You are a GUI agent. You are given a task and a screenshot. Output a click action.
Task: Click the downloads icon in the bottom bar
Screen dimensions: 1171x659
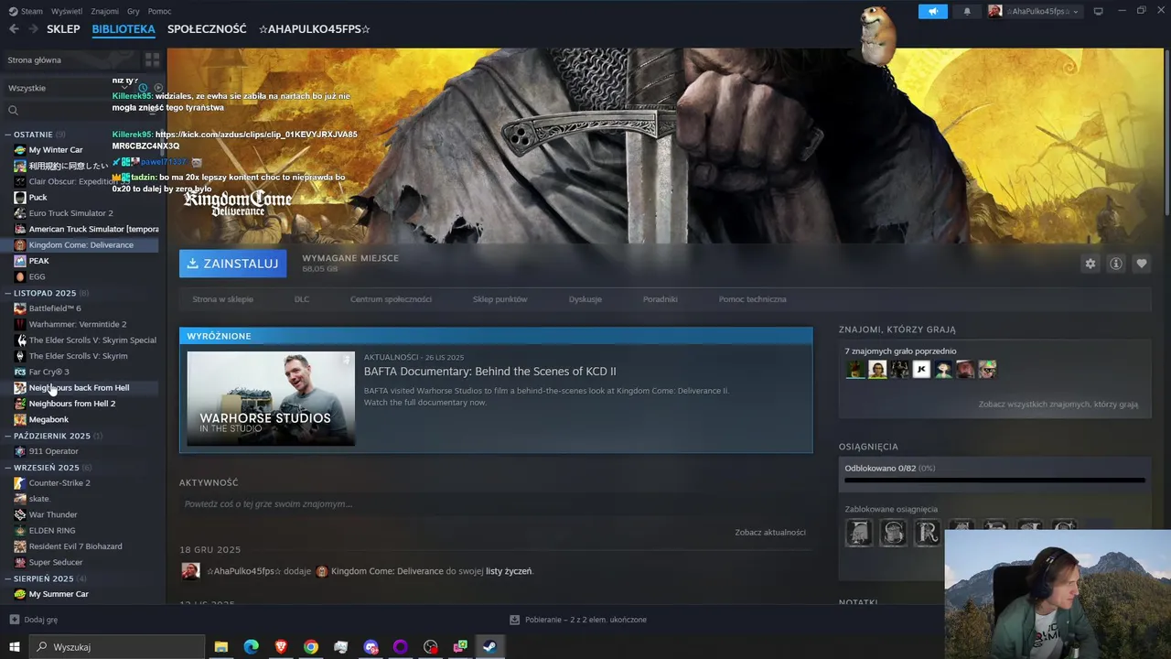point(515,620)
